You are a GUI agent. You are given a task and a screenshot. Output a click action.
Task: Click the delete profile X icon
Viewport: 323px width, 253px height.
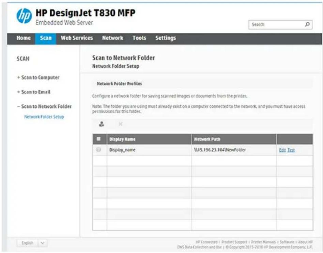[121, 124]
